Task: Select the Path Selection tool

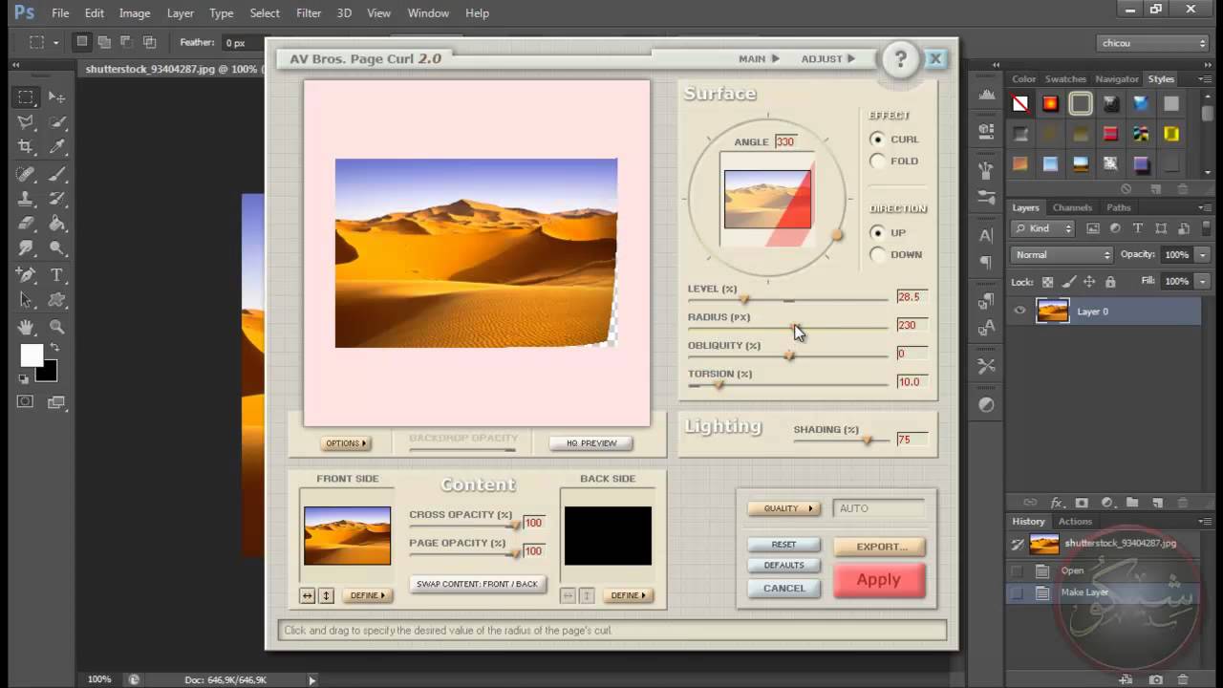Action: (x=26, y=300)
